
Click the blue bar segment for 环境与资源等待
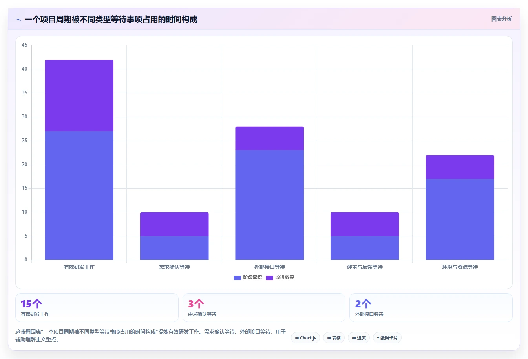[460, 219]
